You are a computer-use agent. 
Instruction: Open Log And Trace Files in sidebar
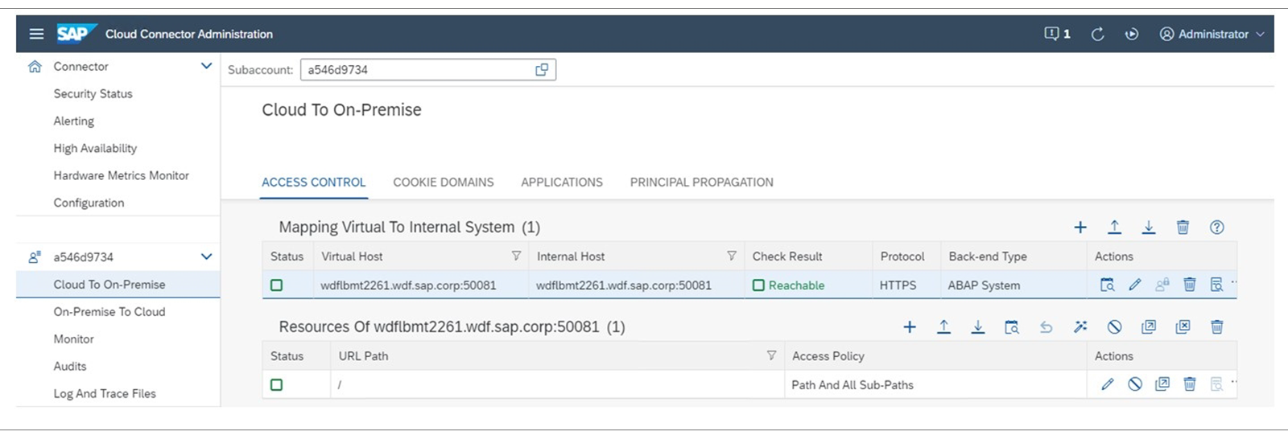pyautogui.click(x=105, y=394)
